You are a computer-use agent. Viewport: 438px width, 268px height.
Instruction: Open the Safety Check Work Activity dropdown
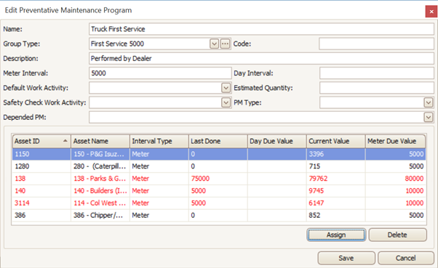click(226, 102)
